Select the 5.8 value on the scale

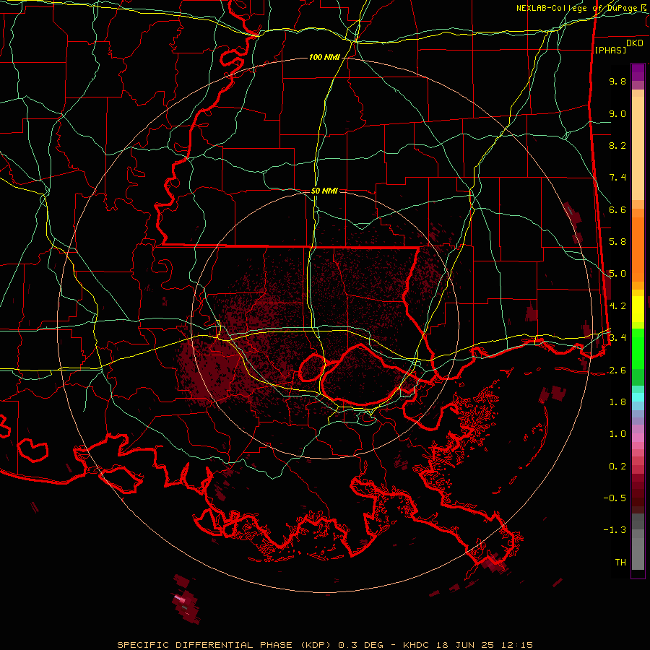(x=617, y=242)
